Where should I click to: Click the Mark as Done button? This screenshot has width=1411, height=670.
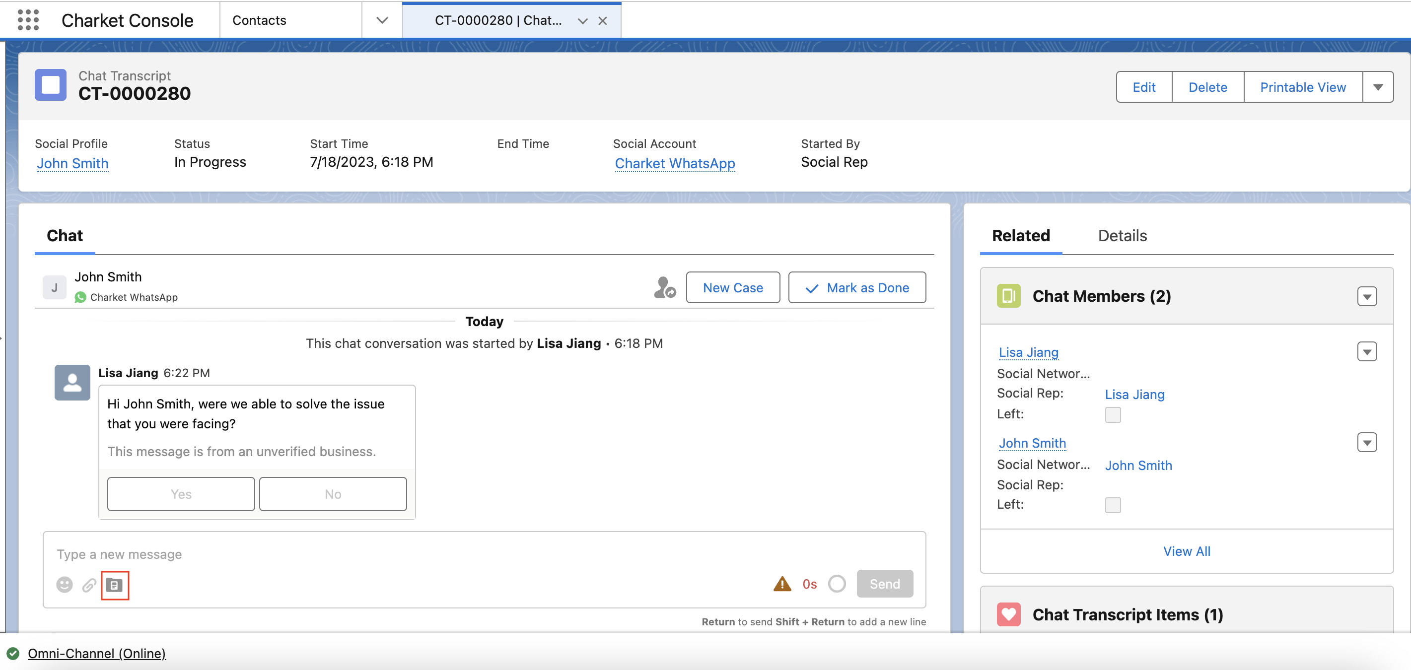pos(857,287)
